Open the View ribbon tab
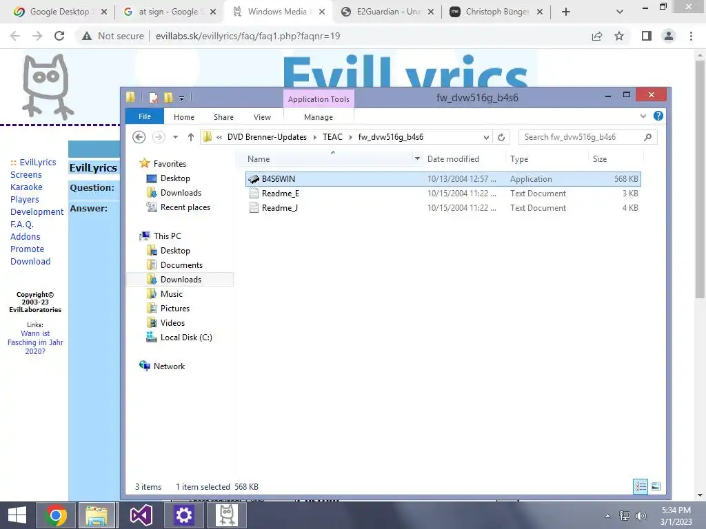This screenshot has width=706, height=529. pyautogui.click(x=262, y=117)
